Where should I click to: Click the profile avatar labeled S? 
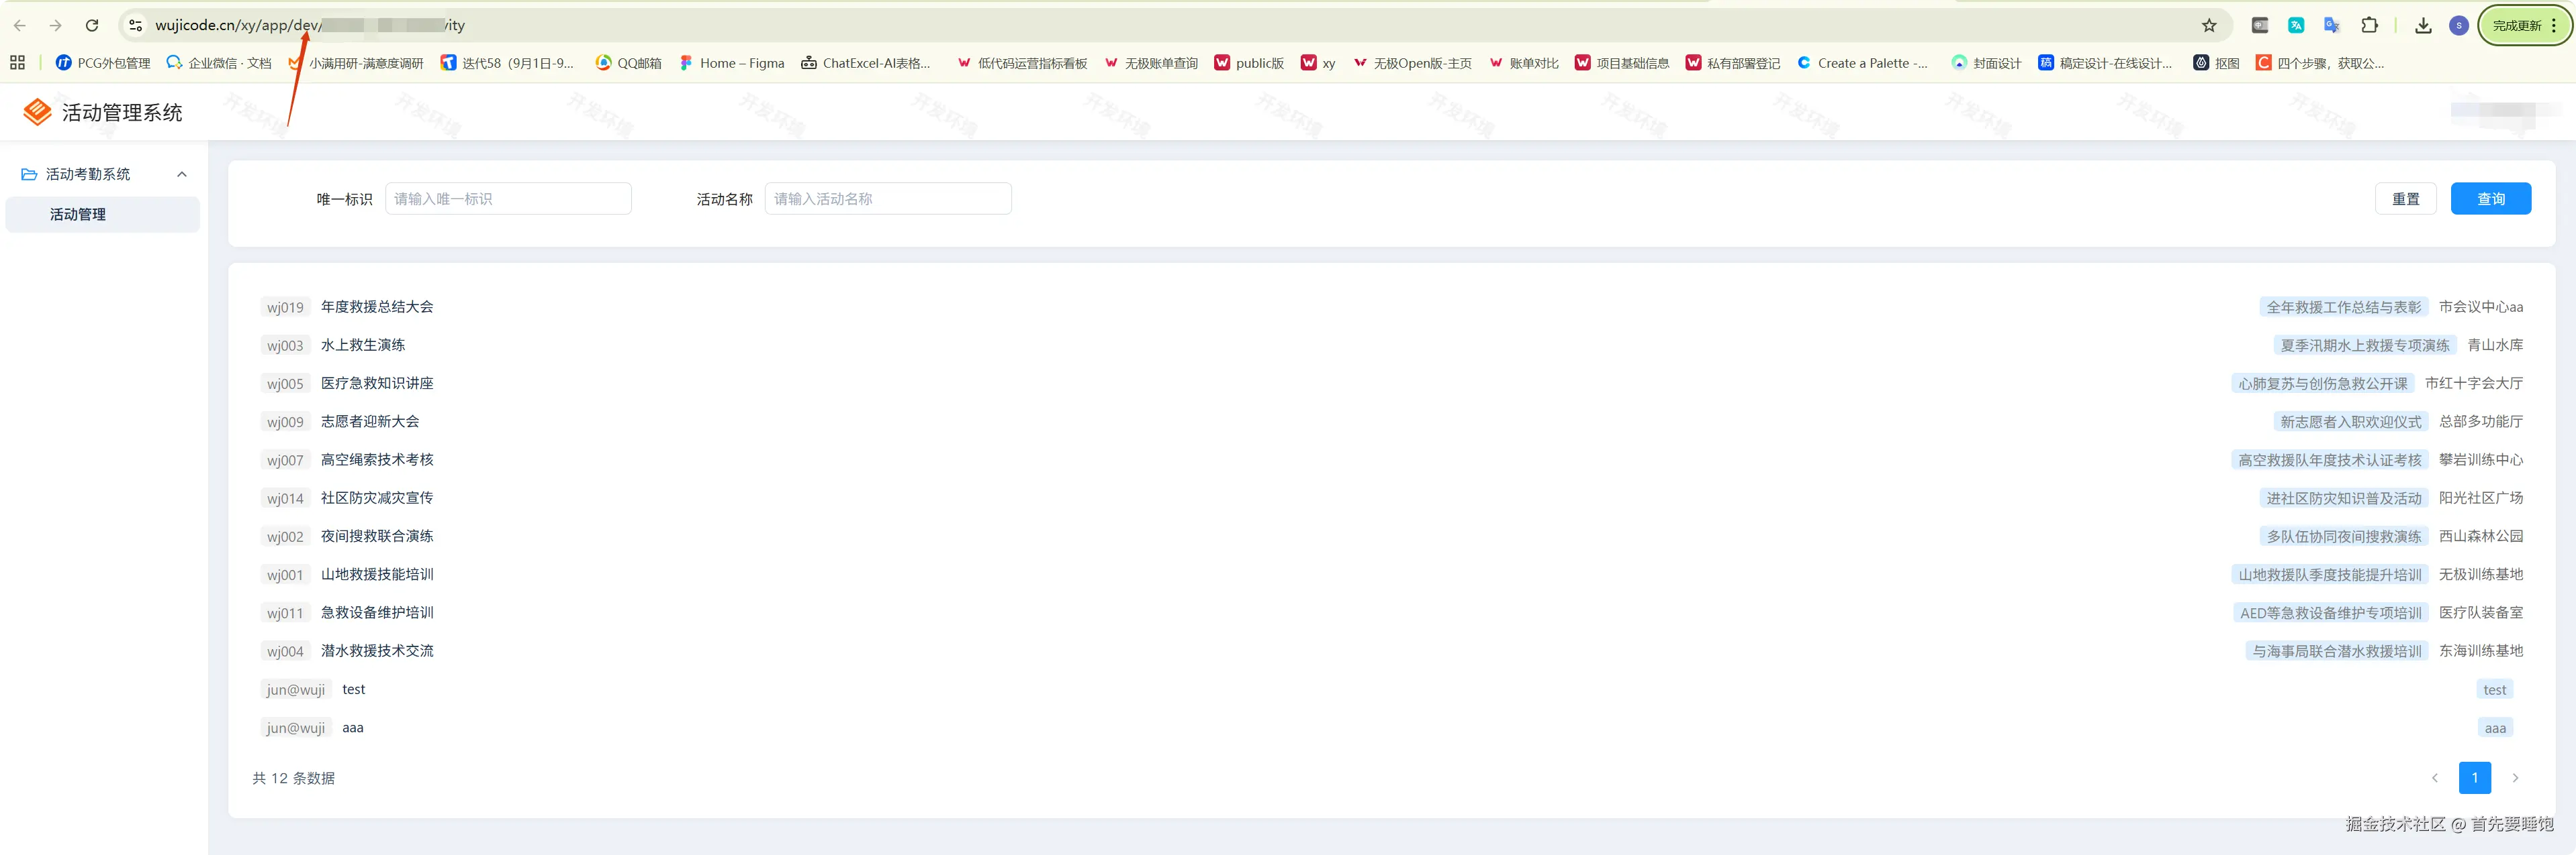coord(2459,26)
